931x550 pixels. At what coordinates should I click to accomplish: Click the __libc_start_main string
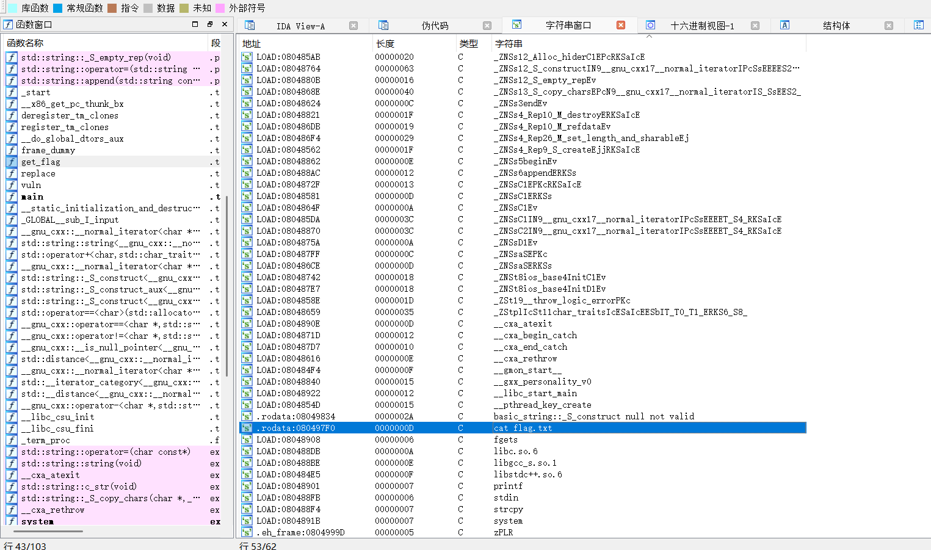(x=535, y=393)
